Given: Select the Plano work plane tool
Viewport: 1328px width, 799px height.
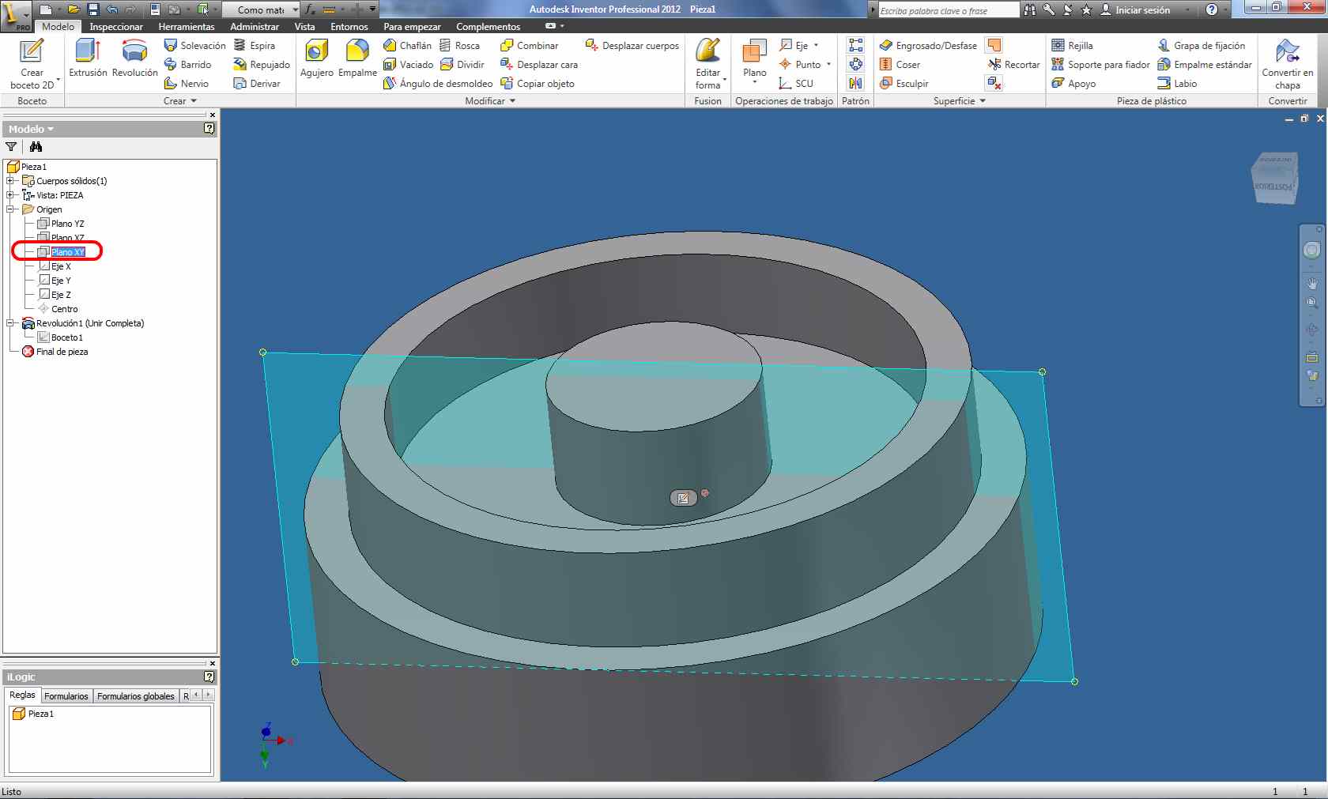Looking at the screenshot, I should pyautogui.click(x=754, y=60).
